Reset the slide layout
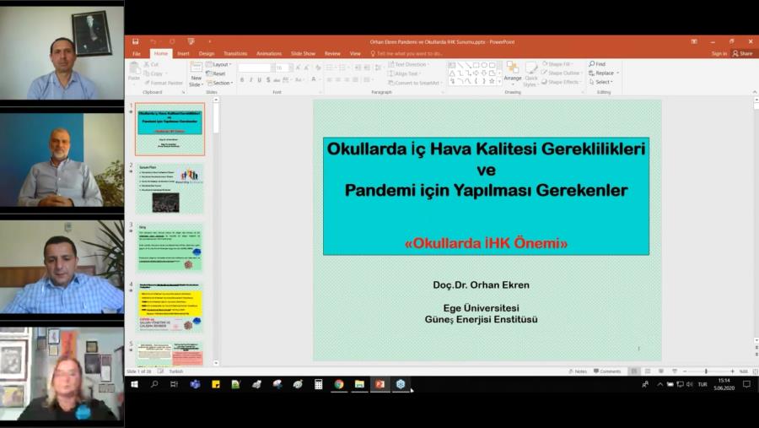 (216, 73)
